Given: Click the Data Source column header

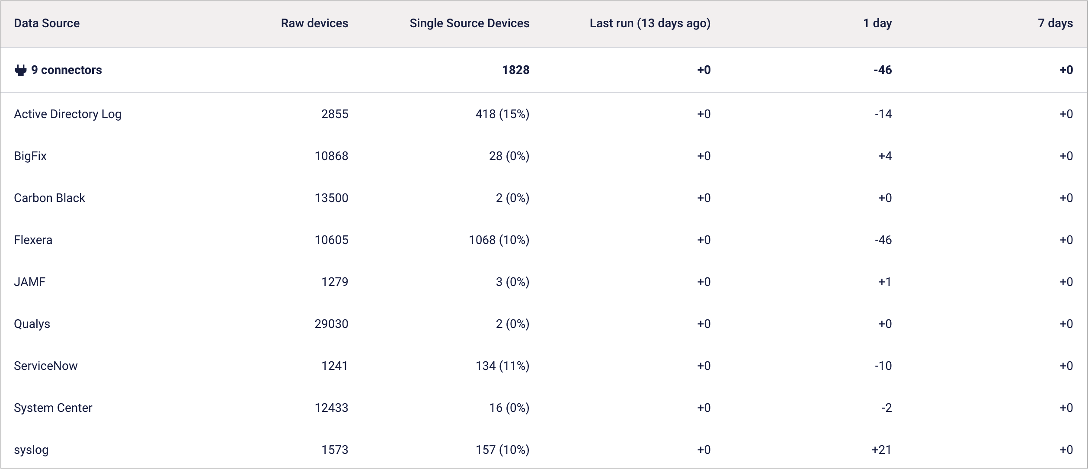Looking at the screenshot, I should pos(47,23).
